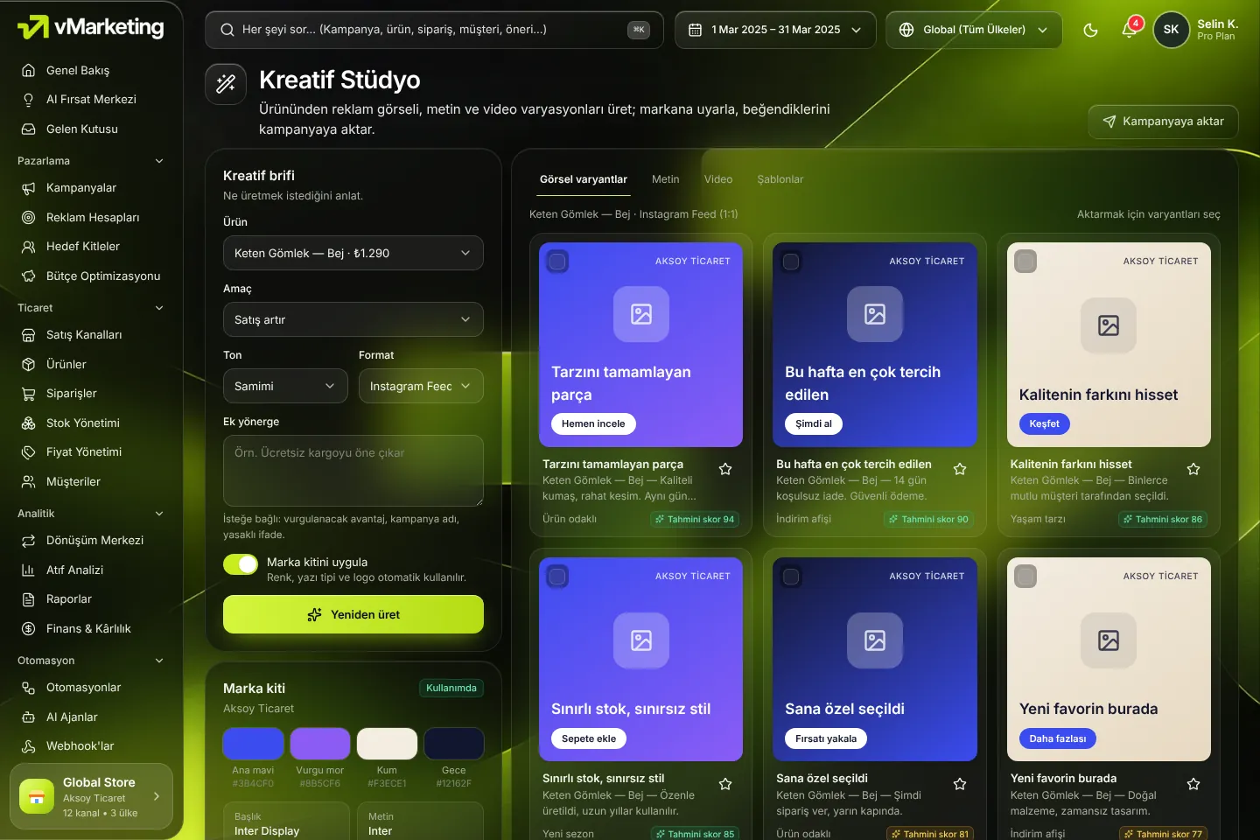
Task: Select the Bu hafta en çok tercih edilen checkbox
Action: click(x=791, y=262)
